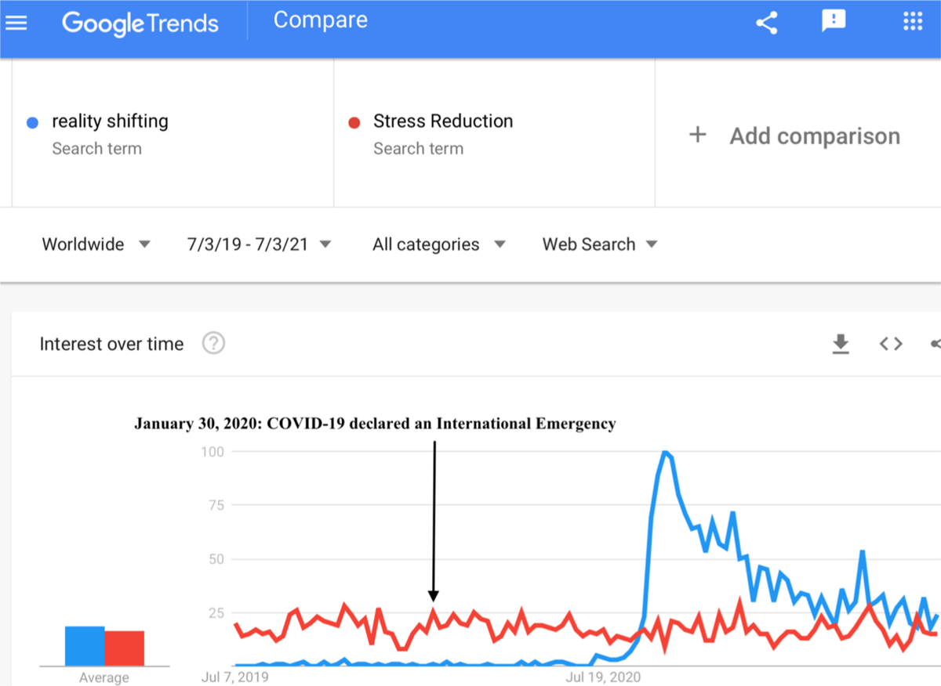Click the red dot beside Stress Reduction

click(354, 122)
